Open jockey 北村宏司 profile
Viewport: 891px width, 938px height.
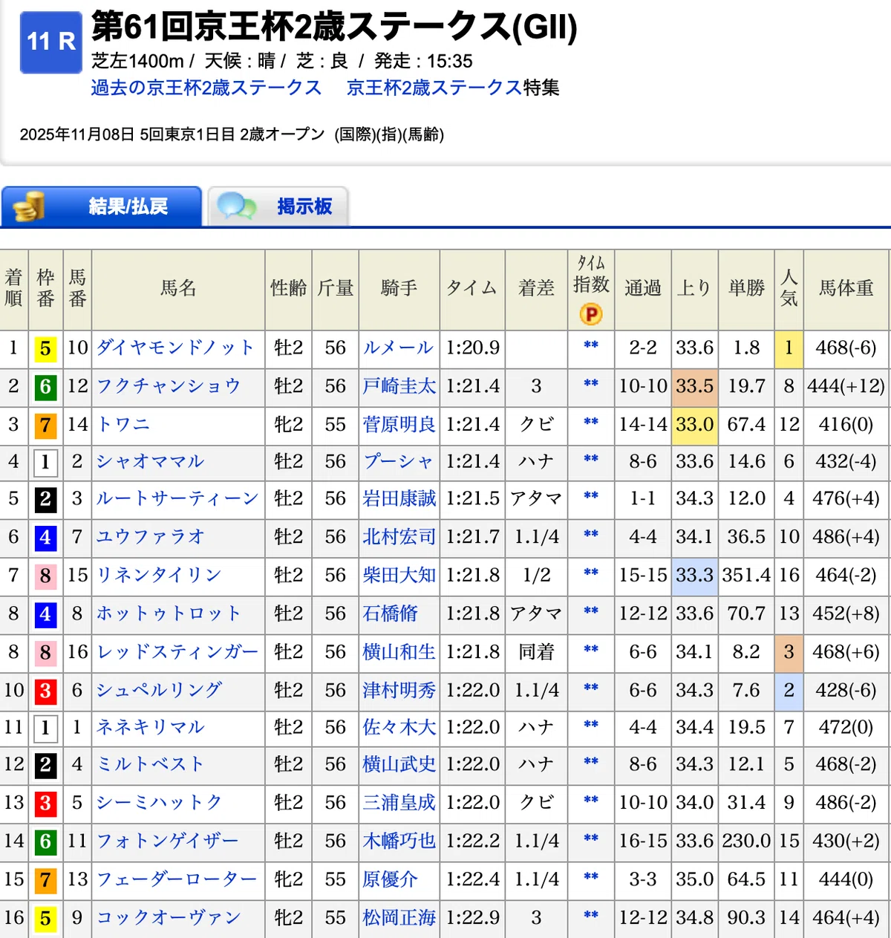(399, 537)
